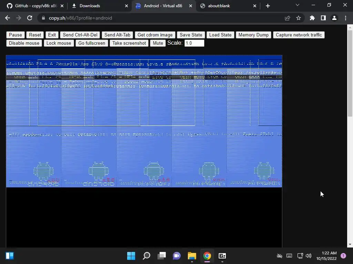Pause the emulator with the Pause button
353x264 pixels.
coord(15,35)
